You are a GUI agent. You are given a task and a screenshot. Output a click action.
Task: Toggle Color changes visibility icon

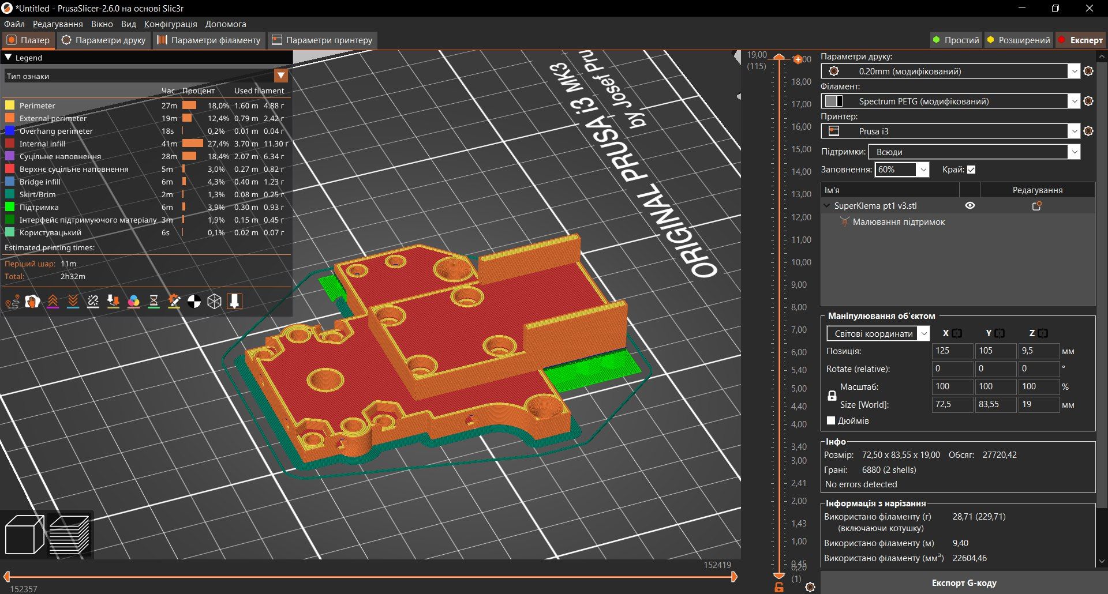click(x=133, y=301)
